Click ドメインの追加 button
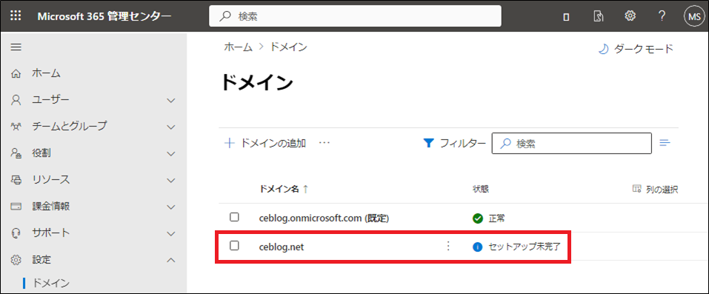Viewport: 709px width, 294px height. coord(266,144)
